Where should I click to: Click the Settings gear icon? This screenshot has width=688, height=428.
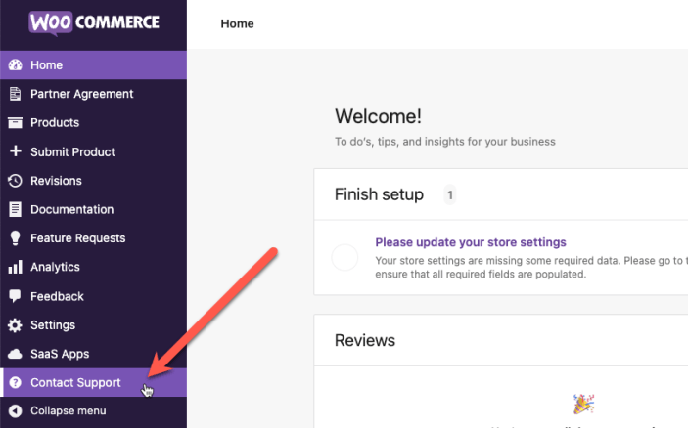[16, 325]
